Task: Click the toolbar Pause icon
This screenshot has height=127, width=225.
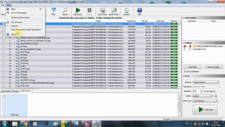Action: [x=89, y=11]
